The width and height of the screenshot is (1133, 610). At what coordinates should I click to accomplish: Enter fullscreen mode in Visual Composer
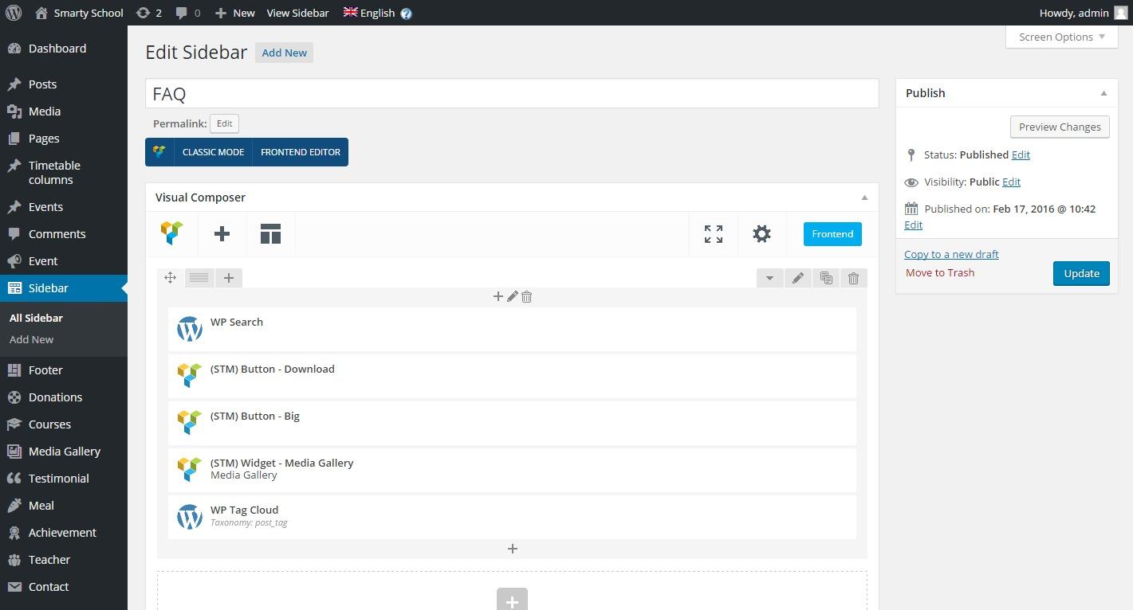click(713, 233)
